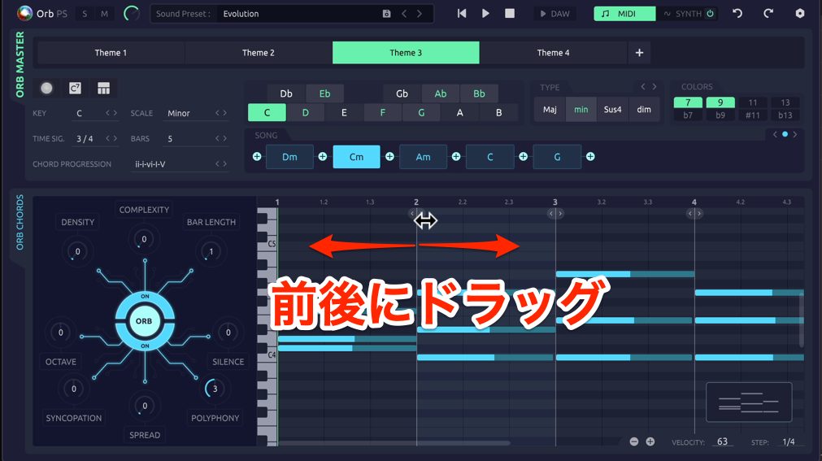Change BARS count with arrows
Image resolution: width=822 pixels, height=461 pixels.
point(220,138)
